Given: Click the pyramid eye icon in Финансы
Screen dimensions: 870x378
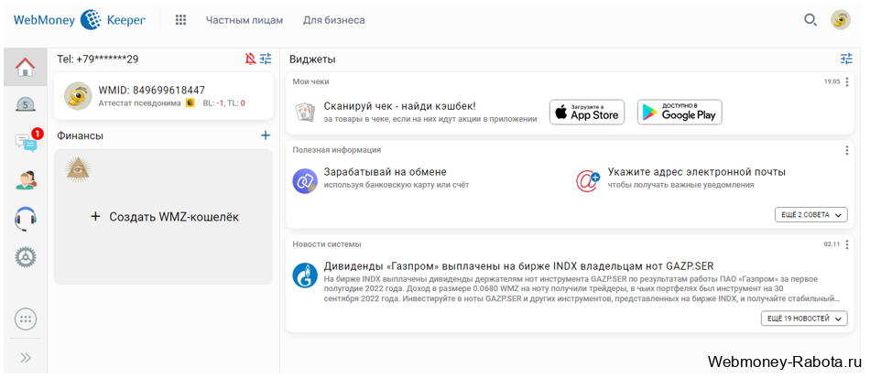Looking at the screenshot, I should pyautogui.click(x=78, y=168).
